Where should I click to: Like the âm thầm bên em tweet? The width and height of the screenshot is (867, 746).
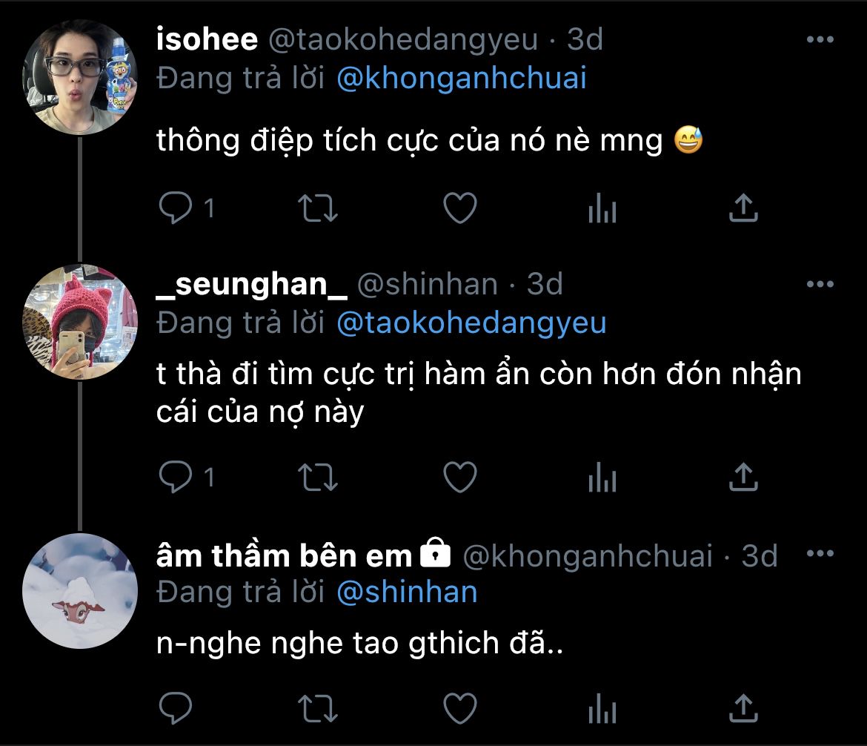click(459, 709)
